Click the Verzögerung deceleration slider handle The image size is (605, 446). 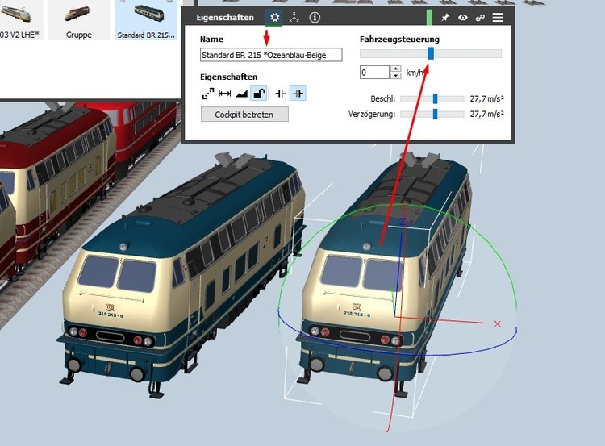[x=436, y=114]
